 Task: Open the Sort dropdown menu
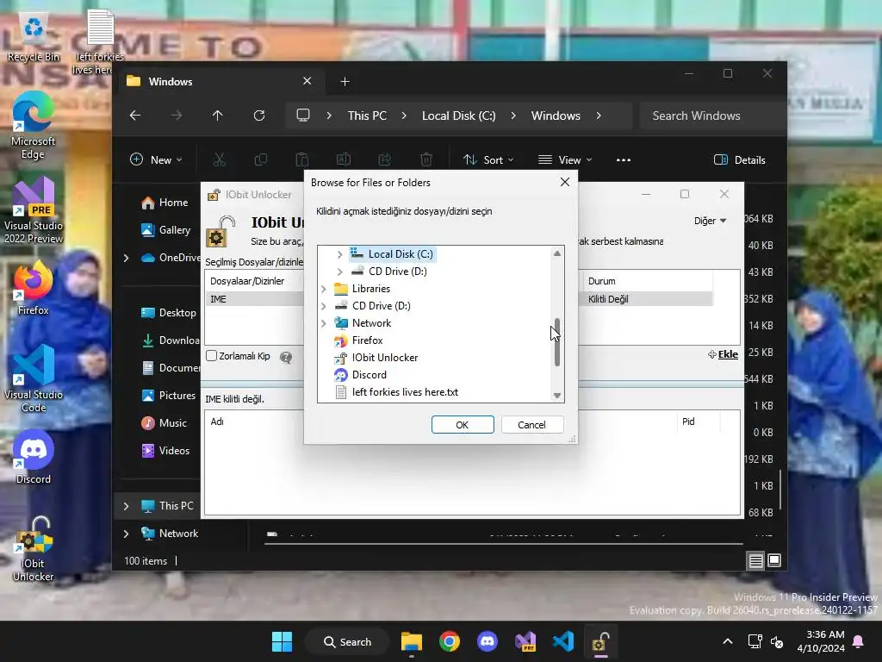pos(488,159)
